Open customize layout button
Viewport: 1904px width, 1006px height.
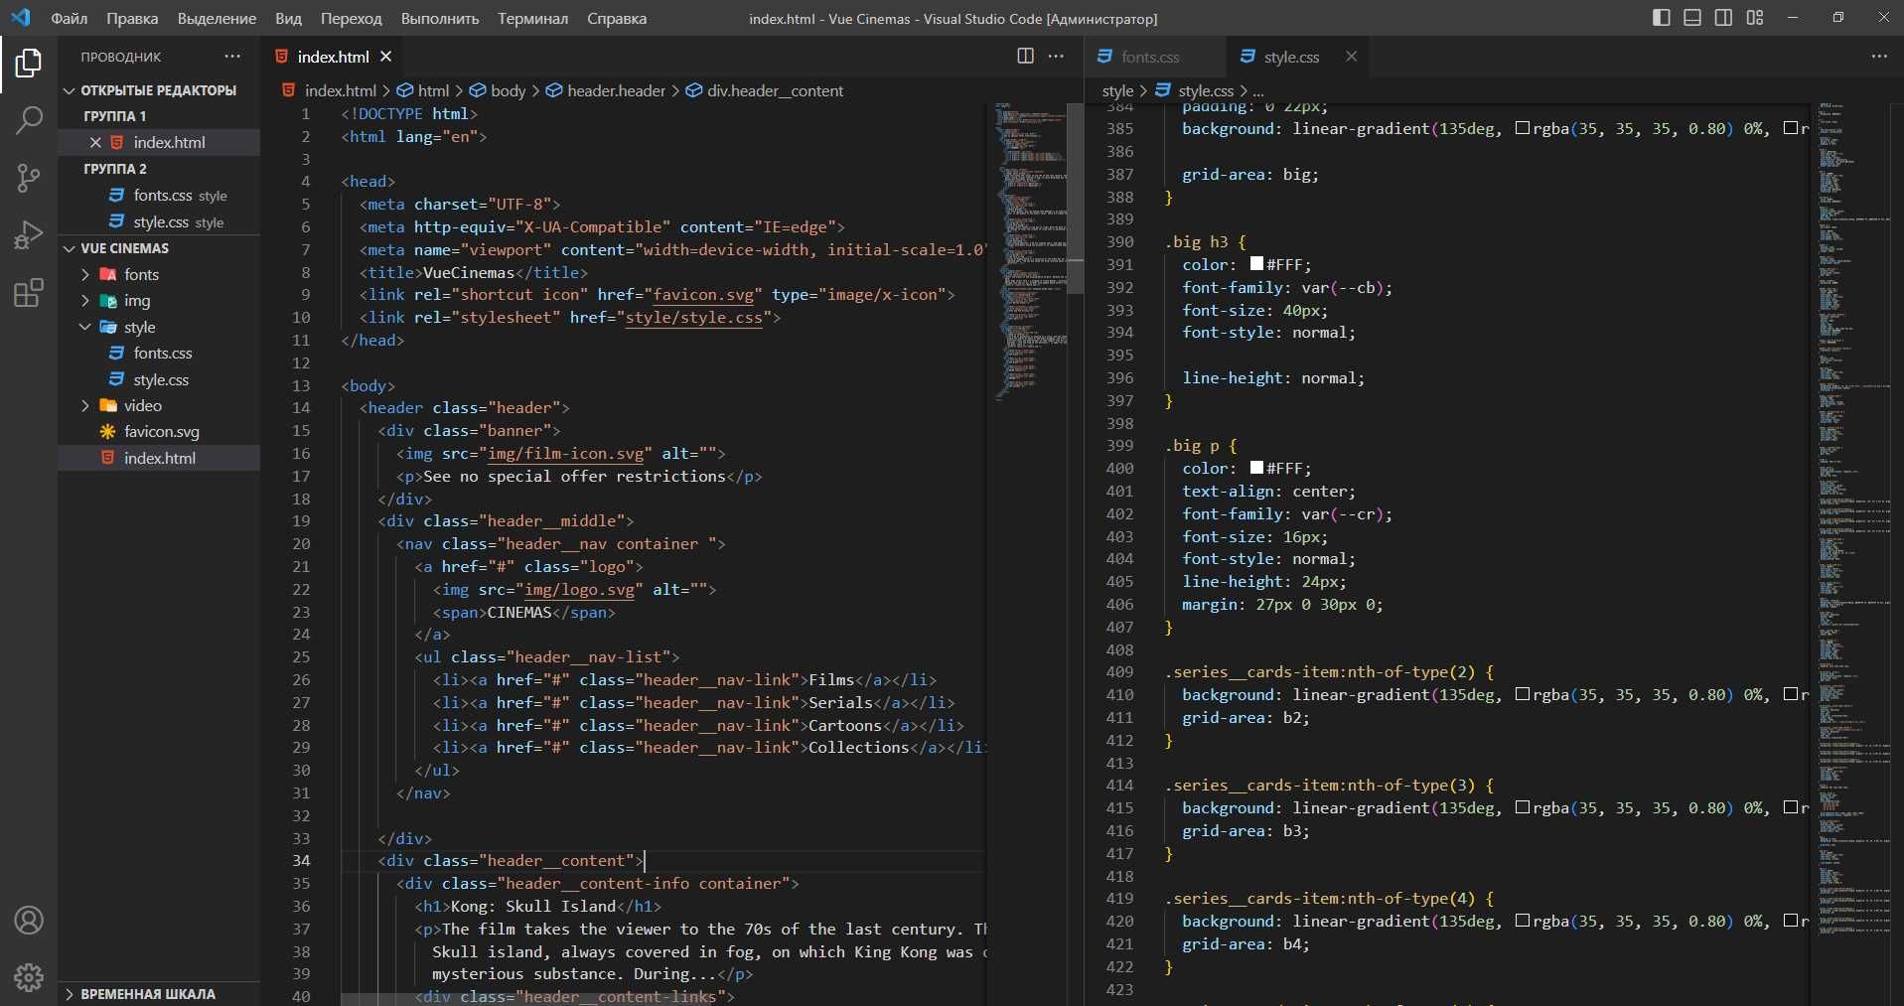click(x=1755, y=18)
